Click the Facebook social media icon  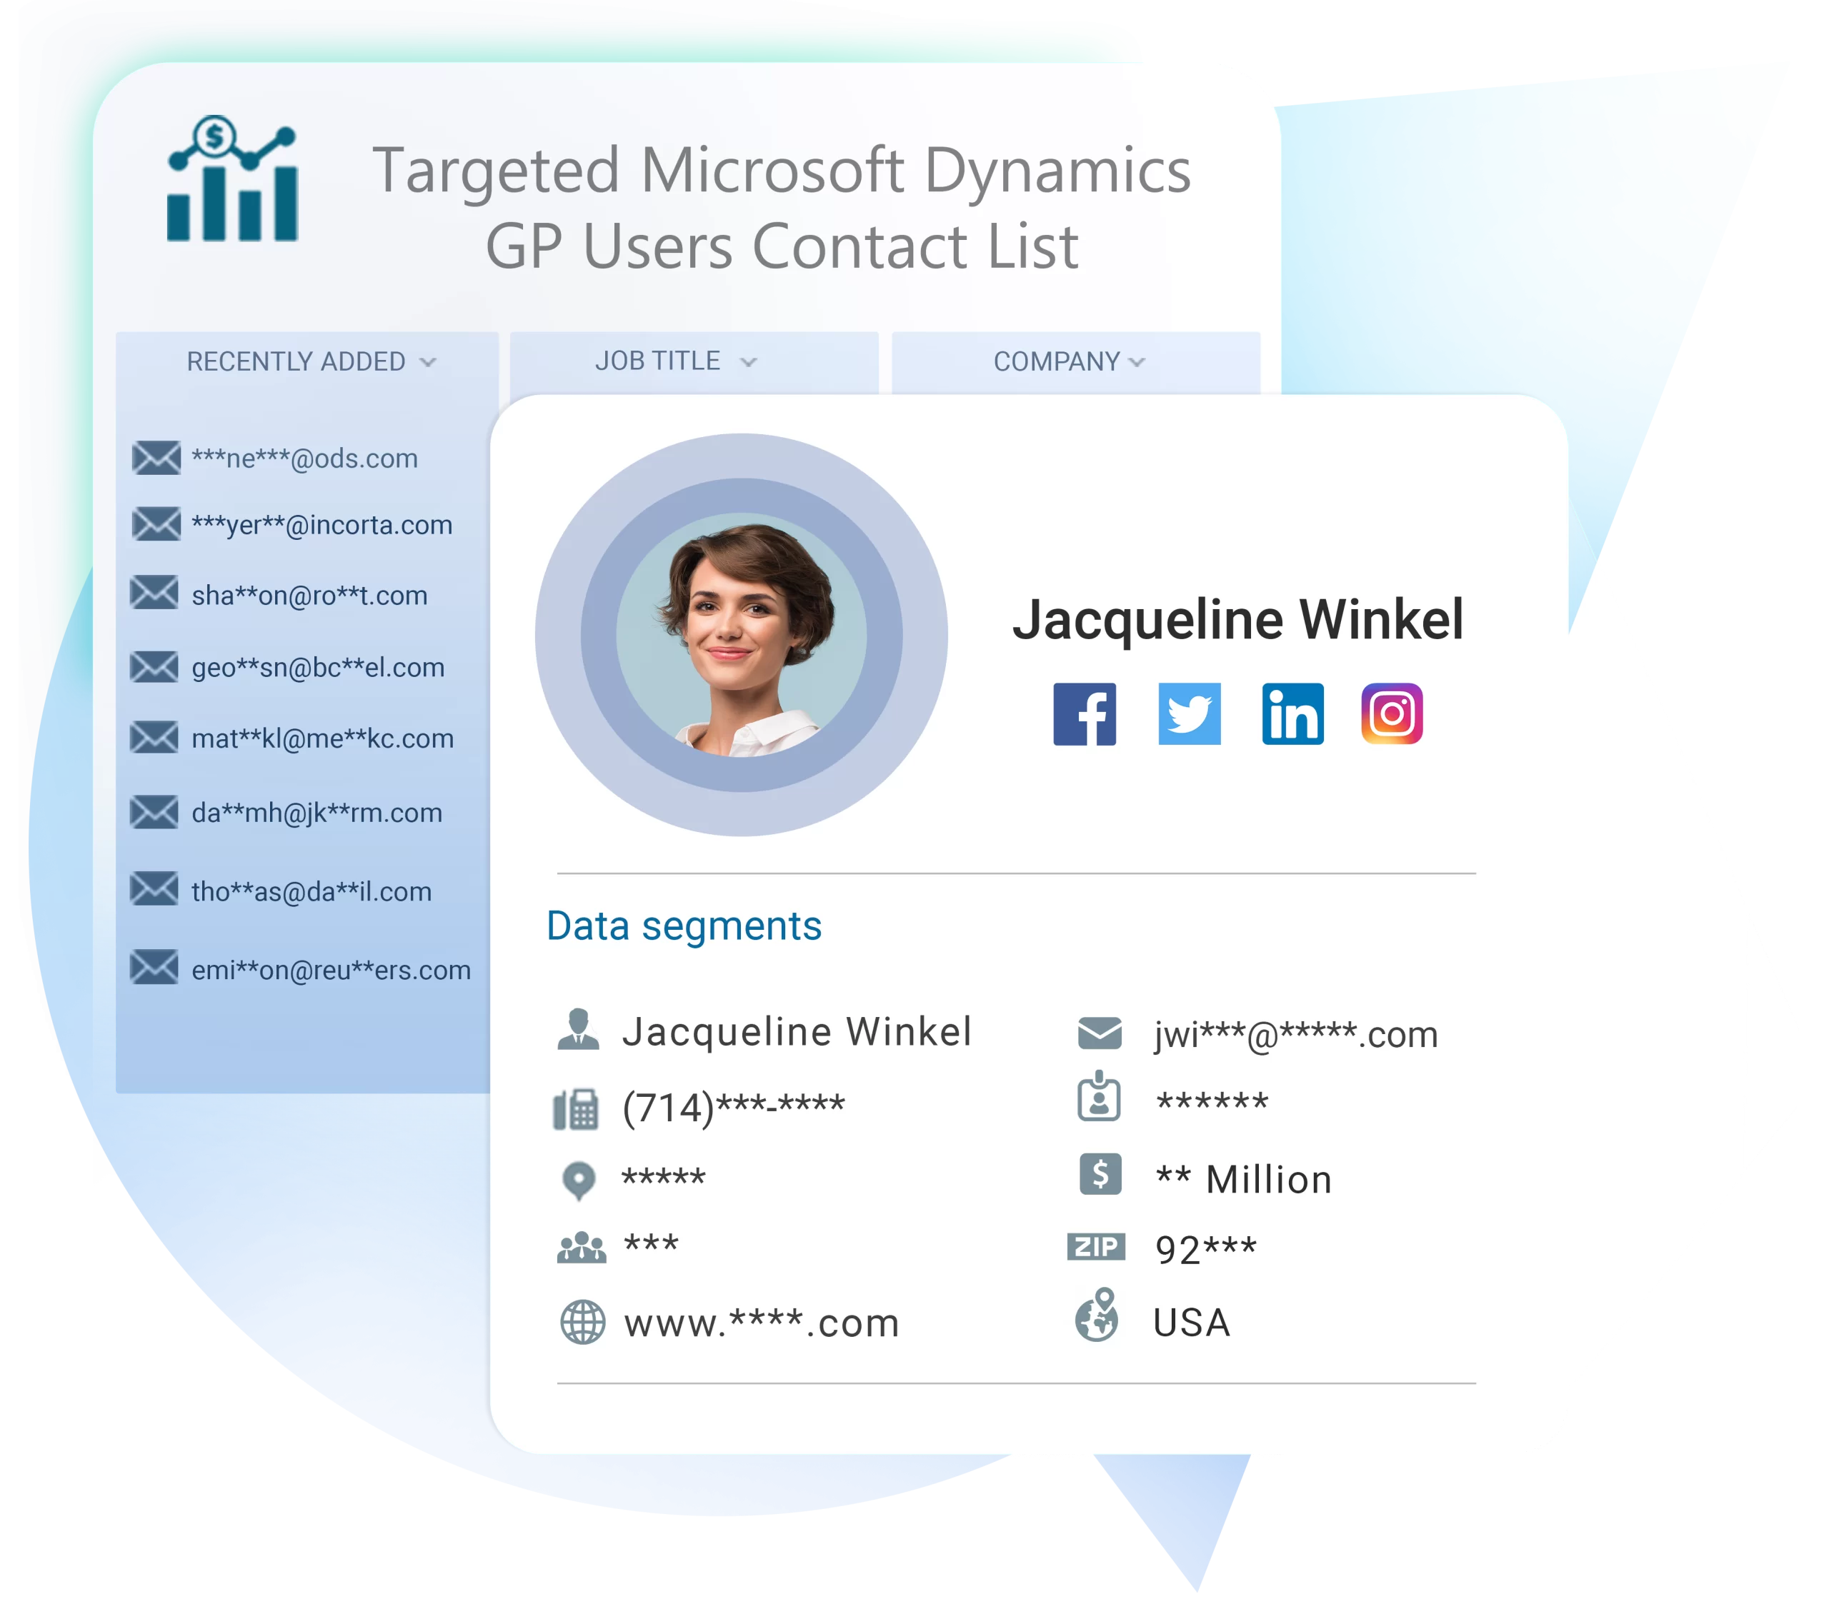1084,716
